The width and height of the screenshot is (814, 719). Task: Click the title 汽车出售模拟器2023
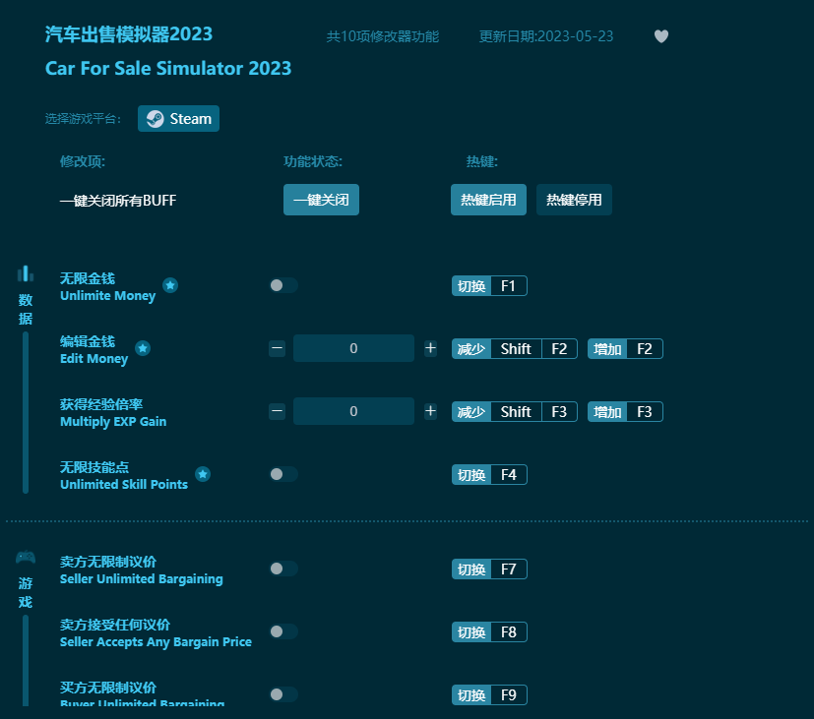[x=129, y=34]
